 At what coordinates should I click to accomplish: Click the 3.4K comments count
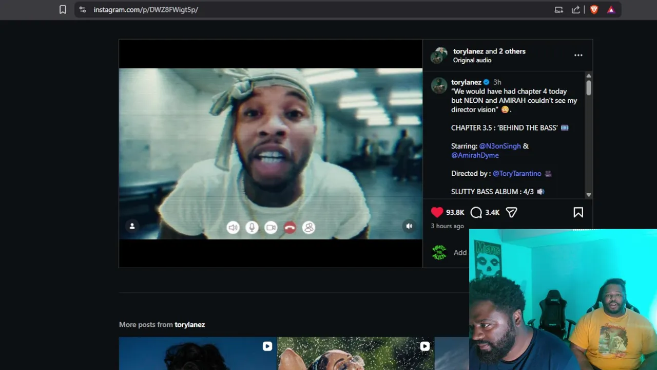pyautogui.click(x=492, y=213)
